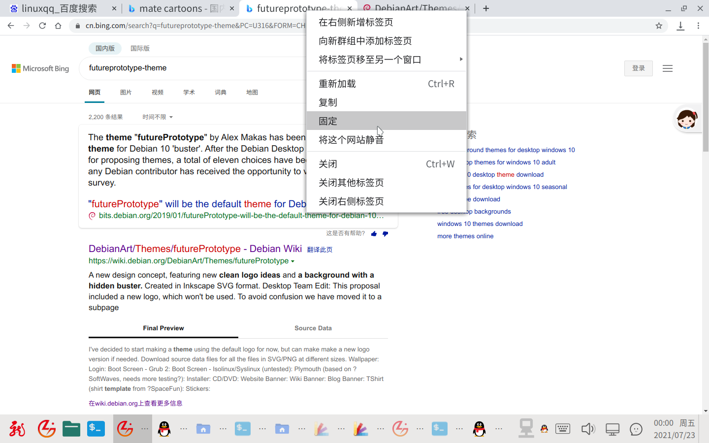This screenshot has width=709, height=443.
Task: Open the 词典 search category
Action: (221, 92)
